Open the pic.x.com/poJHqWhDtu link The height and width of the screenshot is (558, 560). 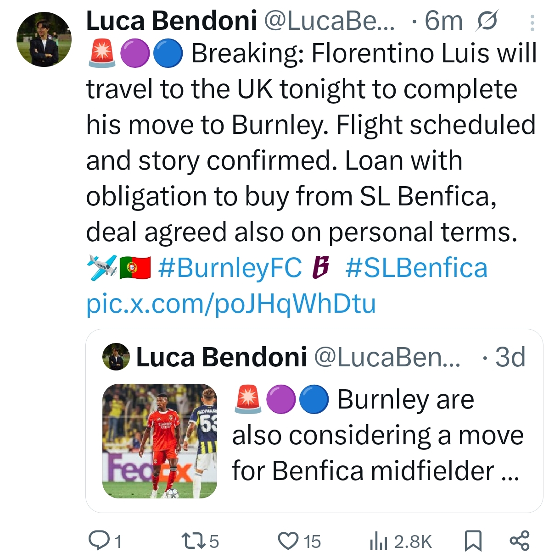(x=231, y=304)
